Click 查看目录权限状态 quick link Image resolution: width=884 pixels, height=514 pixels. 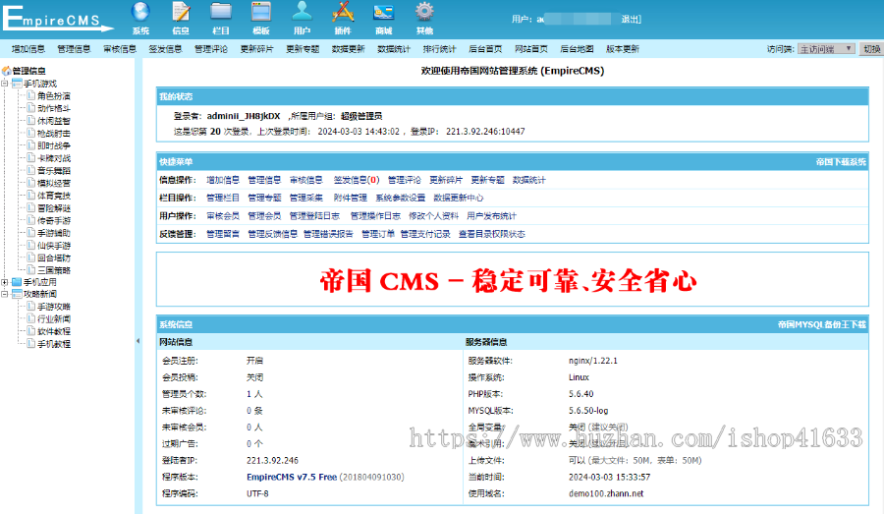pyautogui.click(x=492, y=234)
